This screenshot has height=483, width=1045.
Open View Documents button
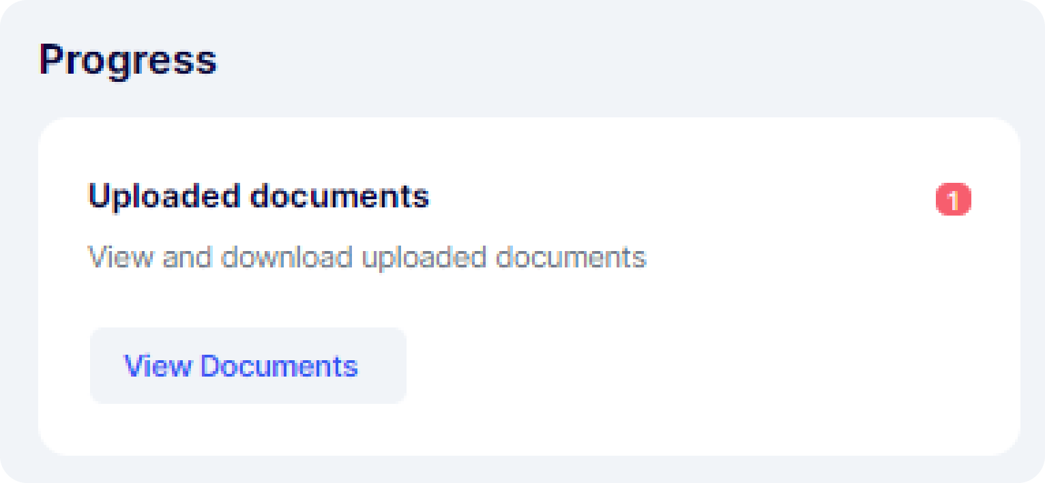pyautogui.click(x=248, y=366)
